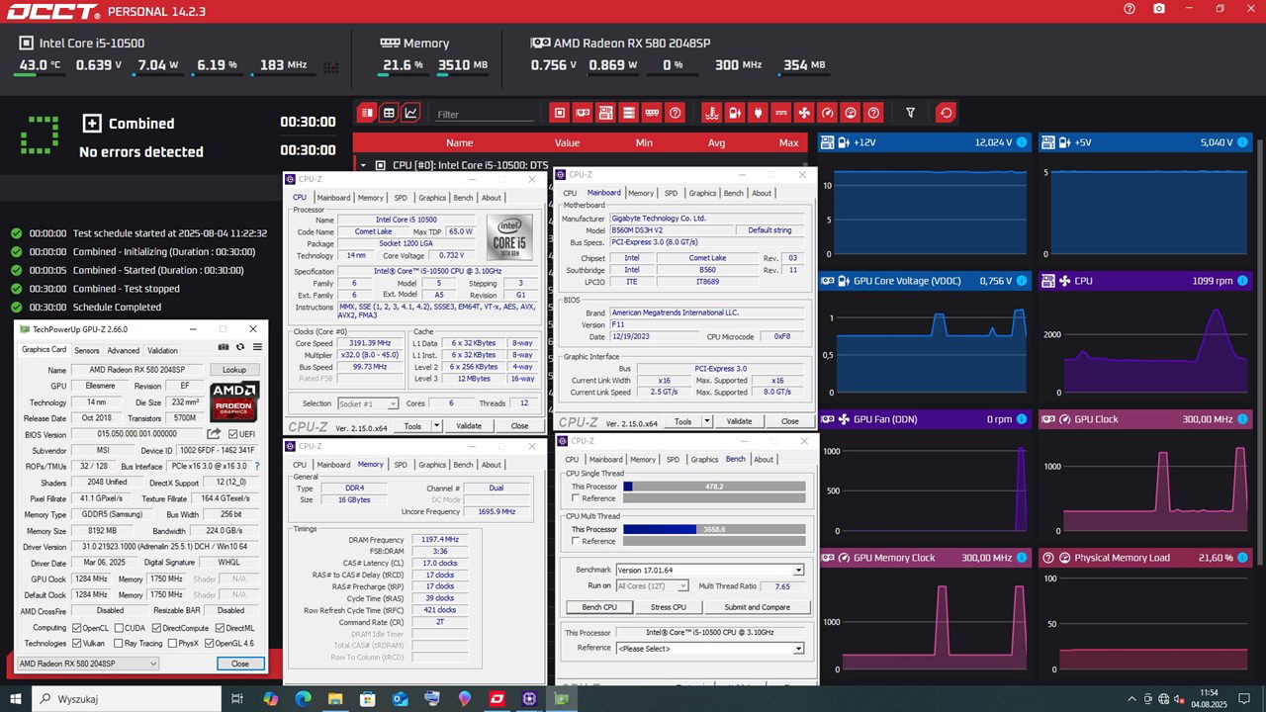Switch OCCT monitoring to graph view icon
Screen dimensions: 1266x712
[x=410, y=113]
